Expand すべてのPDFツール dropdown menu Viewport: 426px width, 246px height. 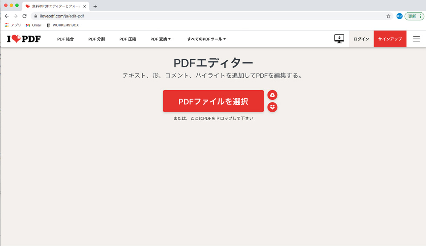206,39
